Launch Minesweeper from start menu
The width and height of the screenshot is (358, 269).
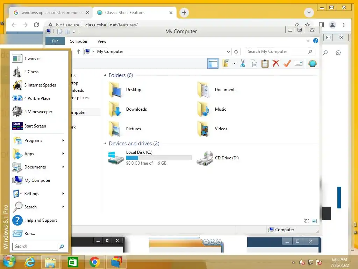39,112
